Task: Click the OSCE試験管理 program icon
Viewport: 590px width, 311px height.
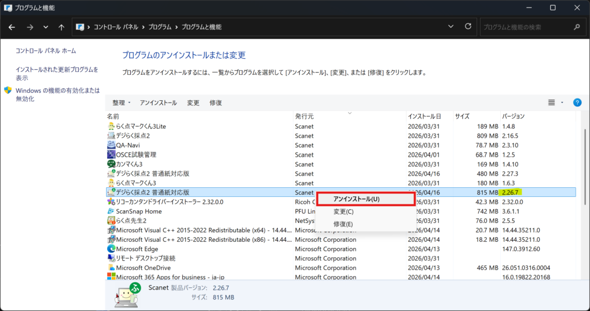Action: [111, 154]
